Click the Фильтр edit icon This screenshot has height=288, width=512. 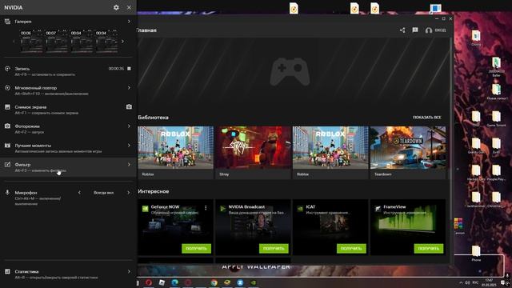click(x=7, y=164)
